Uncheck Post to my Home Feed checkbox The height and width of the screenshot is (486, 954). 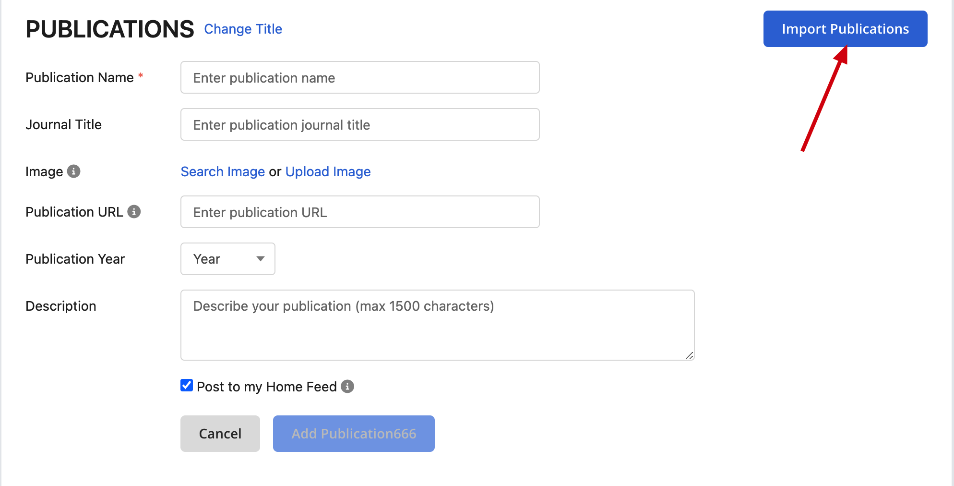tap(187, 385)
